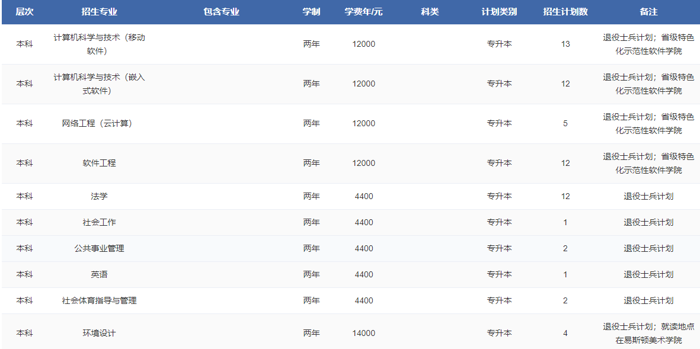The width and height of the screenshot is (700, 349).
Task: Click the 软件工程 major cell
Action: point(99,163)
